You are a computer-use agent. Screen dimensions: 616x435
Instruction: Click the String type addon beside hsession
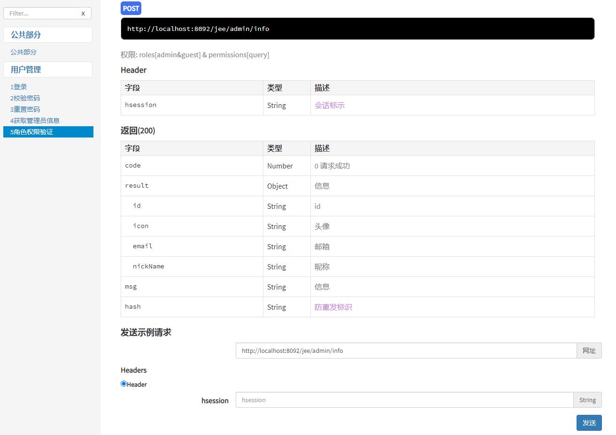point(587,400)
